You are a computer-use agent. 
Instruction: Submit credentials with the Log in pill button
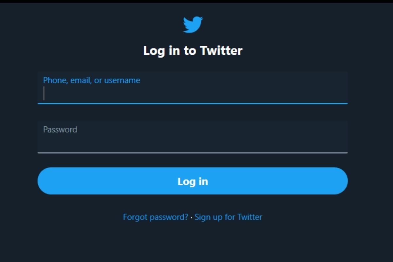193,181
